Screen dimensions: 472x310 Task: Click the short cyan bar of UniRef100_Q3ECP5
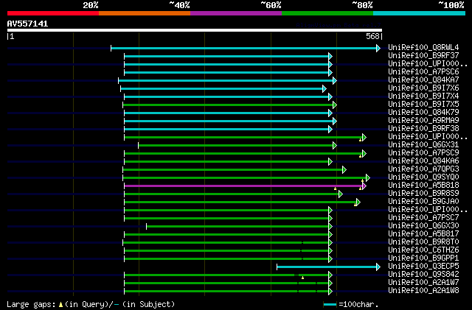pos(327,267)
